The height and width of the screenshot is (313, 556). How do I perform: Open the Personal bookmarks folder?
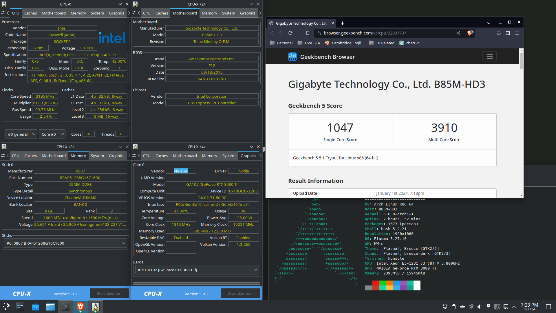(x=281, y=43)
